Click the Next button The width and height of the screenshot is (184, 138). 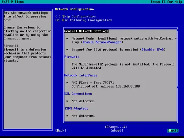tap(173, 131)
